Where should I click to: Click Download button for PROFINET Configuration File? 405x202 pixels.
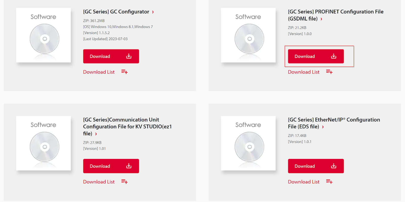pyautogui.click(x=316, y=56)
